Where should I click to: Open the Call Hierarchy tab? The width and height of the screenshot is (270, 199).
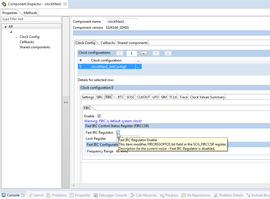click(x=146, y=195)
